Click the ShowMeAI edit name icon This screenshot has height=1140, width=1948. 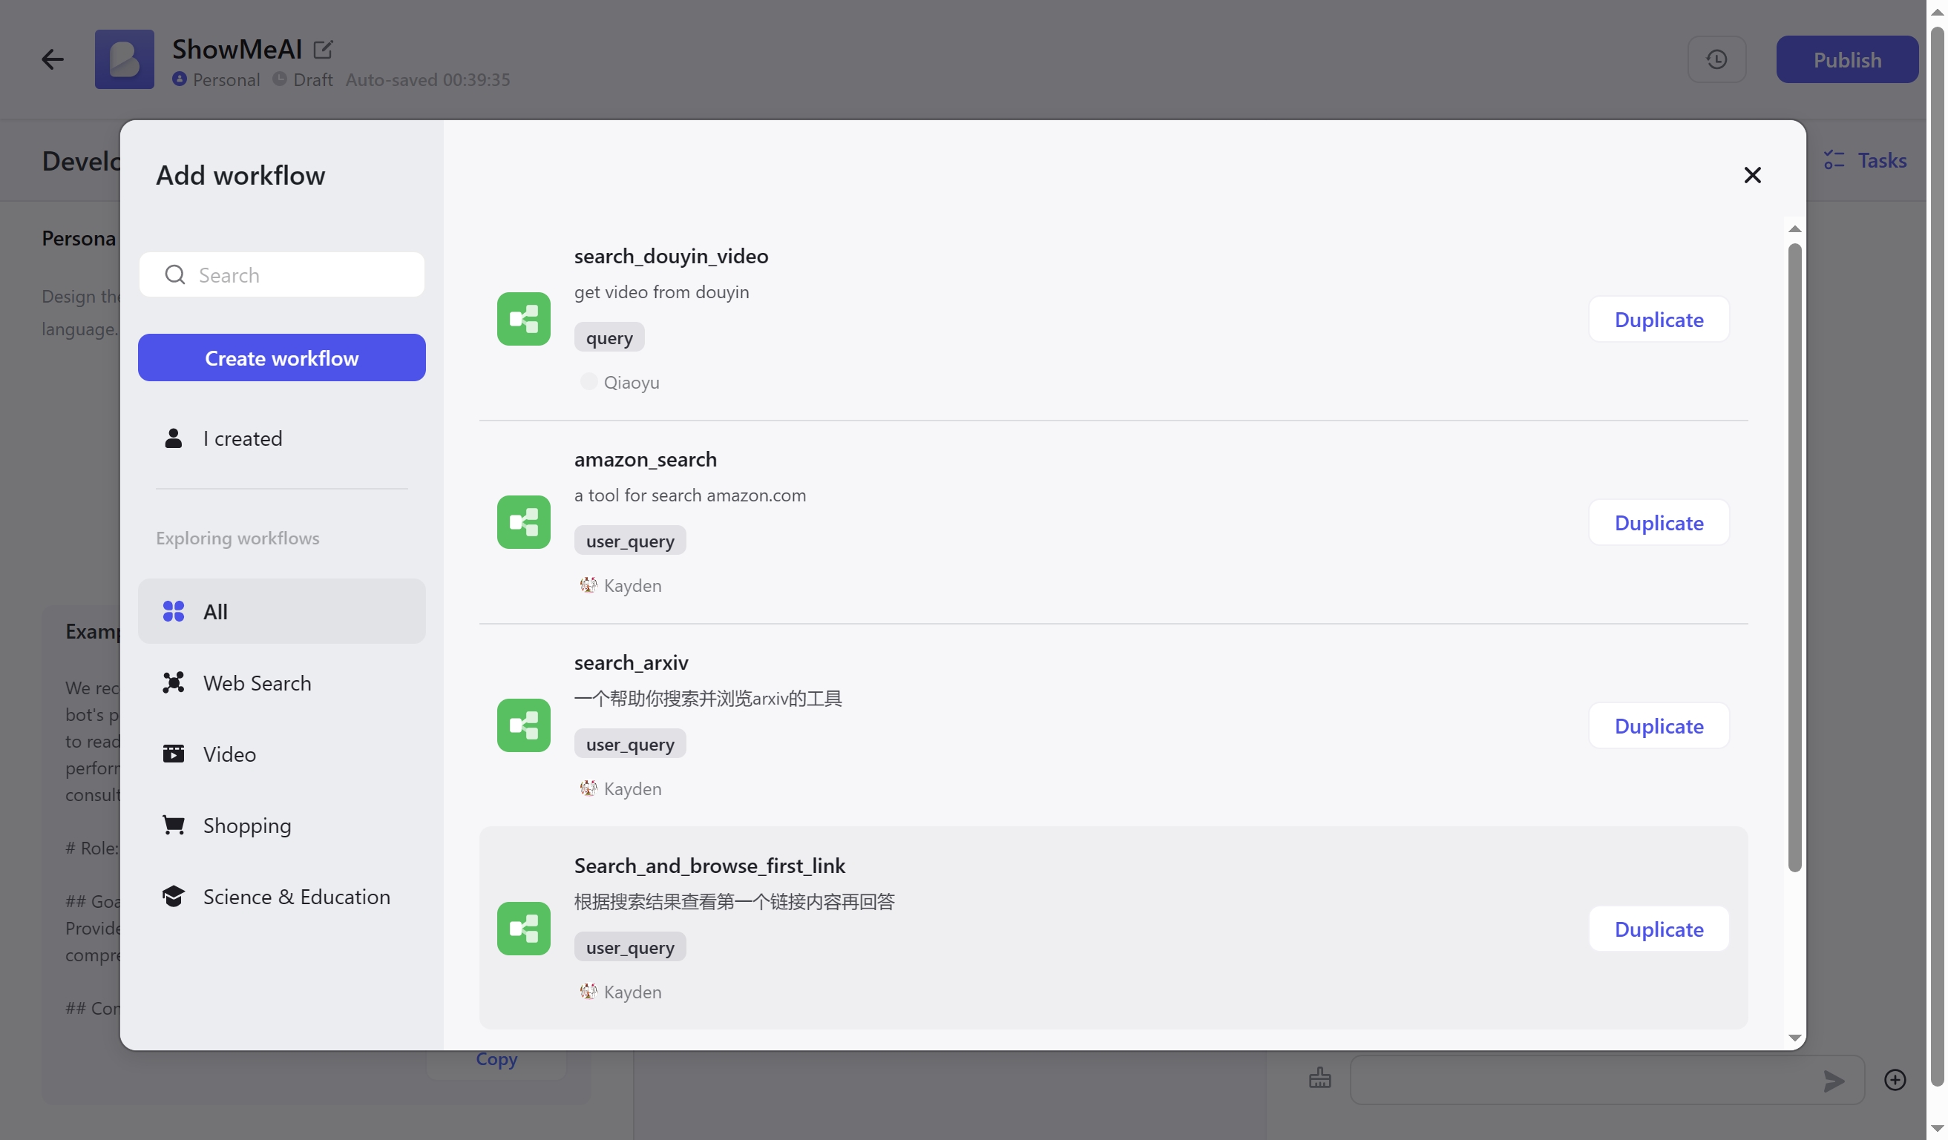322,50
